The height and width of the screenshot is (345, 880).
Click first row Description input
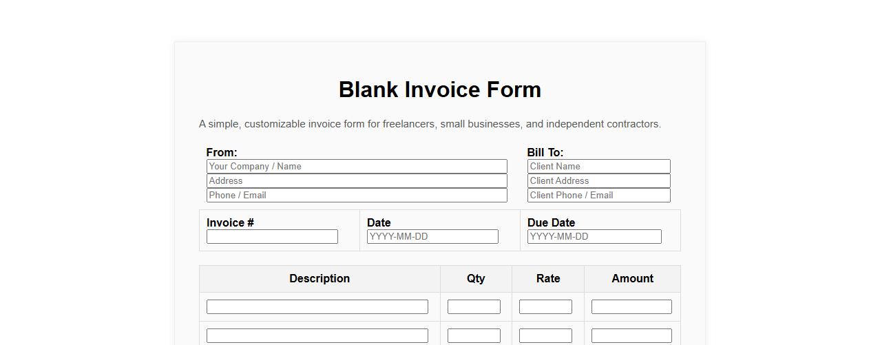click(317, 306)
